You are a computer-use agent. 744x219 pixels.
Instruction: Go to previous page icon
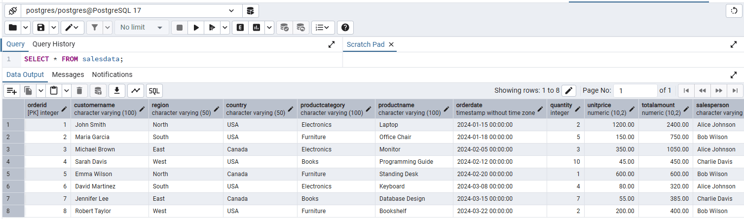(703, 91)
